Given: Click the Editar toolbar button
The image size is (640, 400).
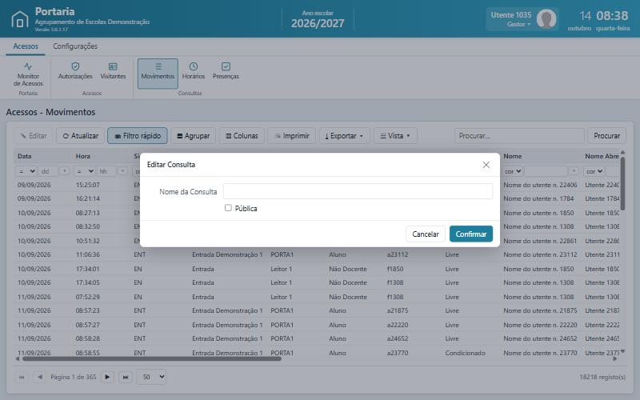Looking at the screenshot, I should point(34,136).
